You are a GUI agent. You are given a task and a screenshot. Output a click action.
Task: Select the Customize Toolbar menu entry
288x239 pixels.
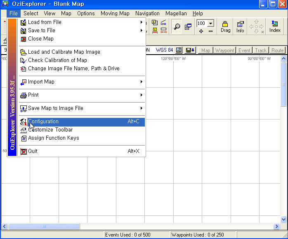[82, 130]
